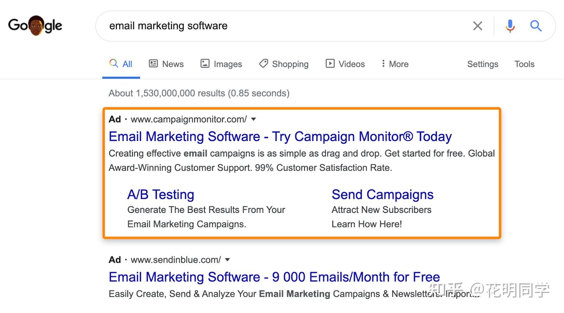
Task: Click the News tab icon
Action: pos(153,63)
